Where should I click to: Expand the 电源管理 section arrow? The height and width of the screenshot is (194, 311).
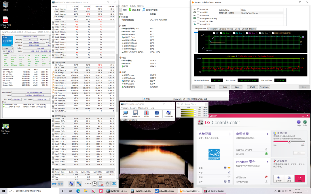pos(268,134)
